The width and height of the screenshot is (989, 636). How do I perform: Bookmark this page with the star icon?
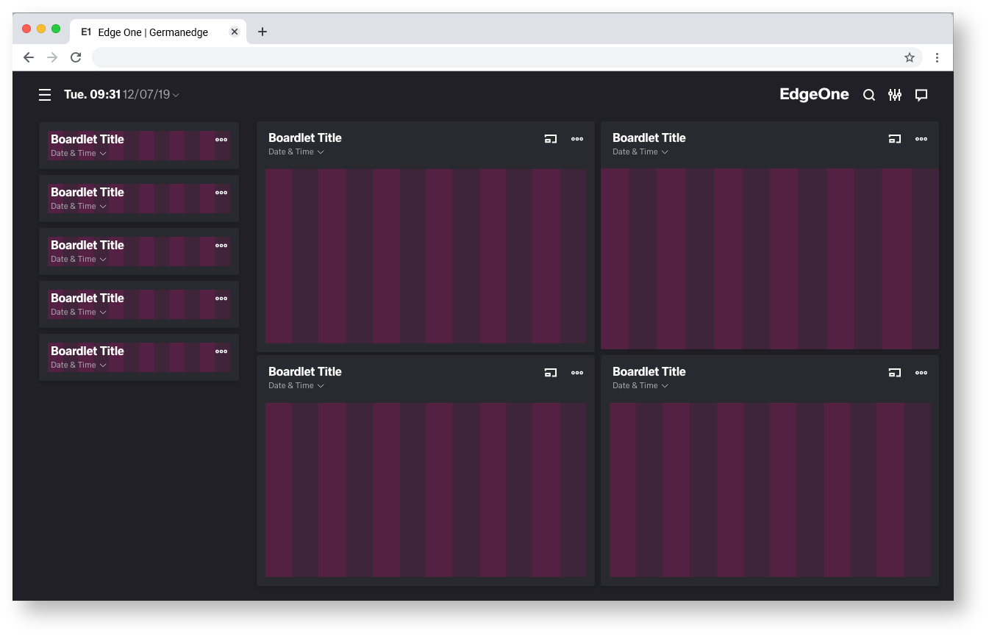pos(909,57)
